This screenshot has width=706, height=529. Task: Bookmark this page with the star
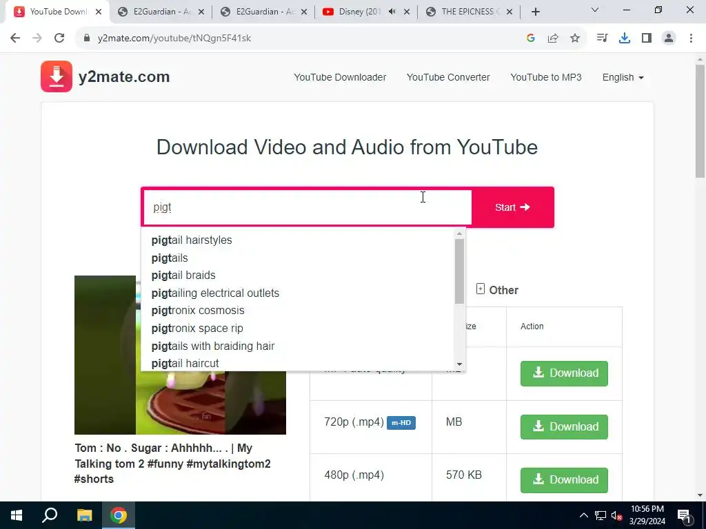click(x=575, y=39)
